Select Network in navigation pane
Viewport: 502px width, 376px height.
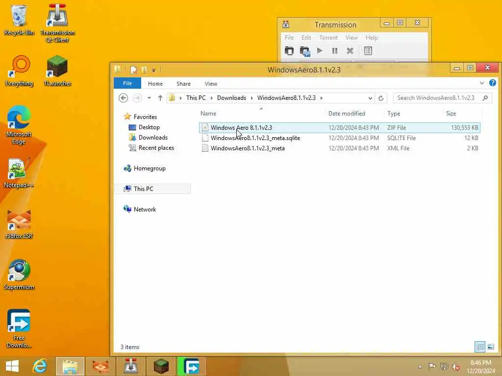click(145, 210)
